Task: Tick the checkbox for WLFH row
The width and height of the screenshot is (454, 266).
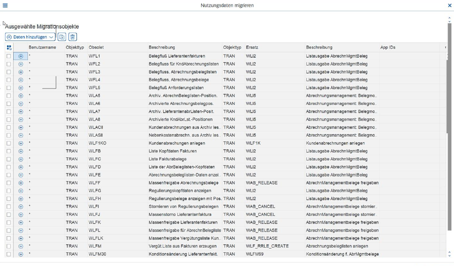Action: point(9,199)
